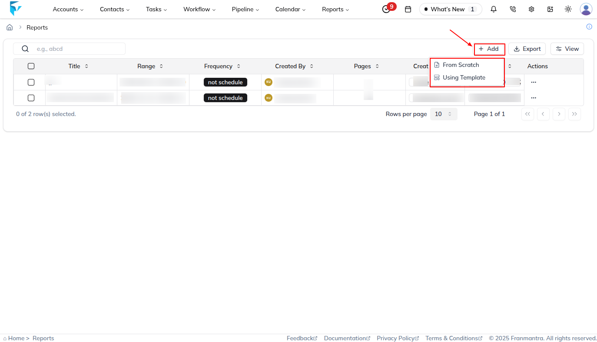Check the second report row checkbox
The height and width of the screenshot is (342, 597).
coord(31,98)
